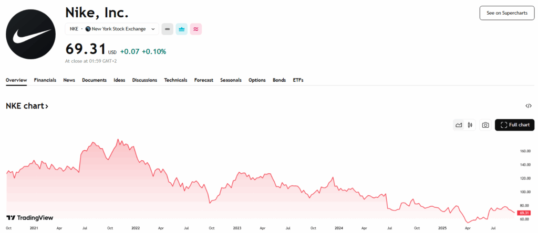538x233 pixels.
Task: Select the Forecast tab
Action: [x=204, y=80]
